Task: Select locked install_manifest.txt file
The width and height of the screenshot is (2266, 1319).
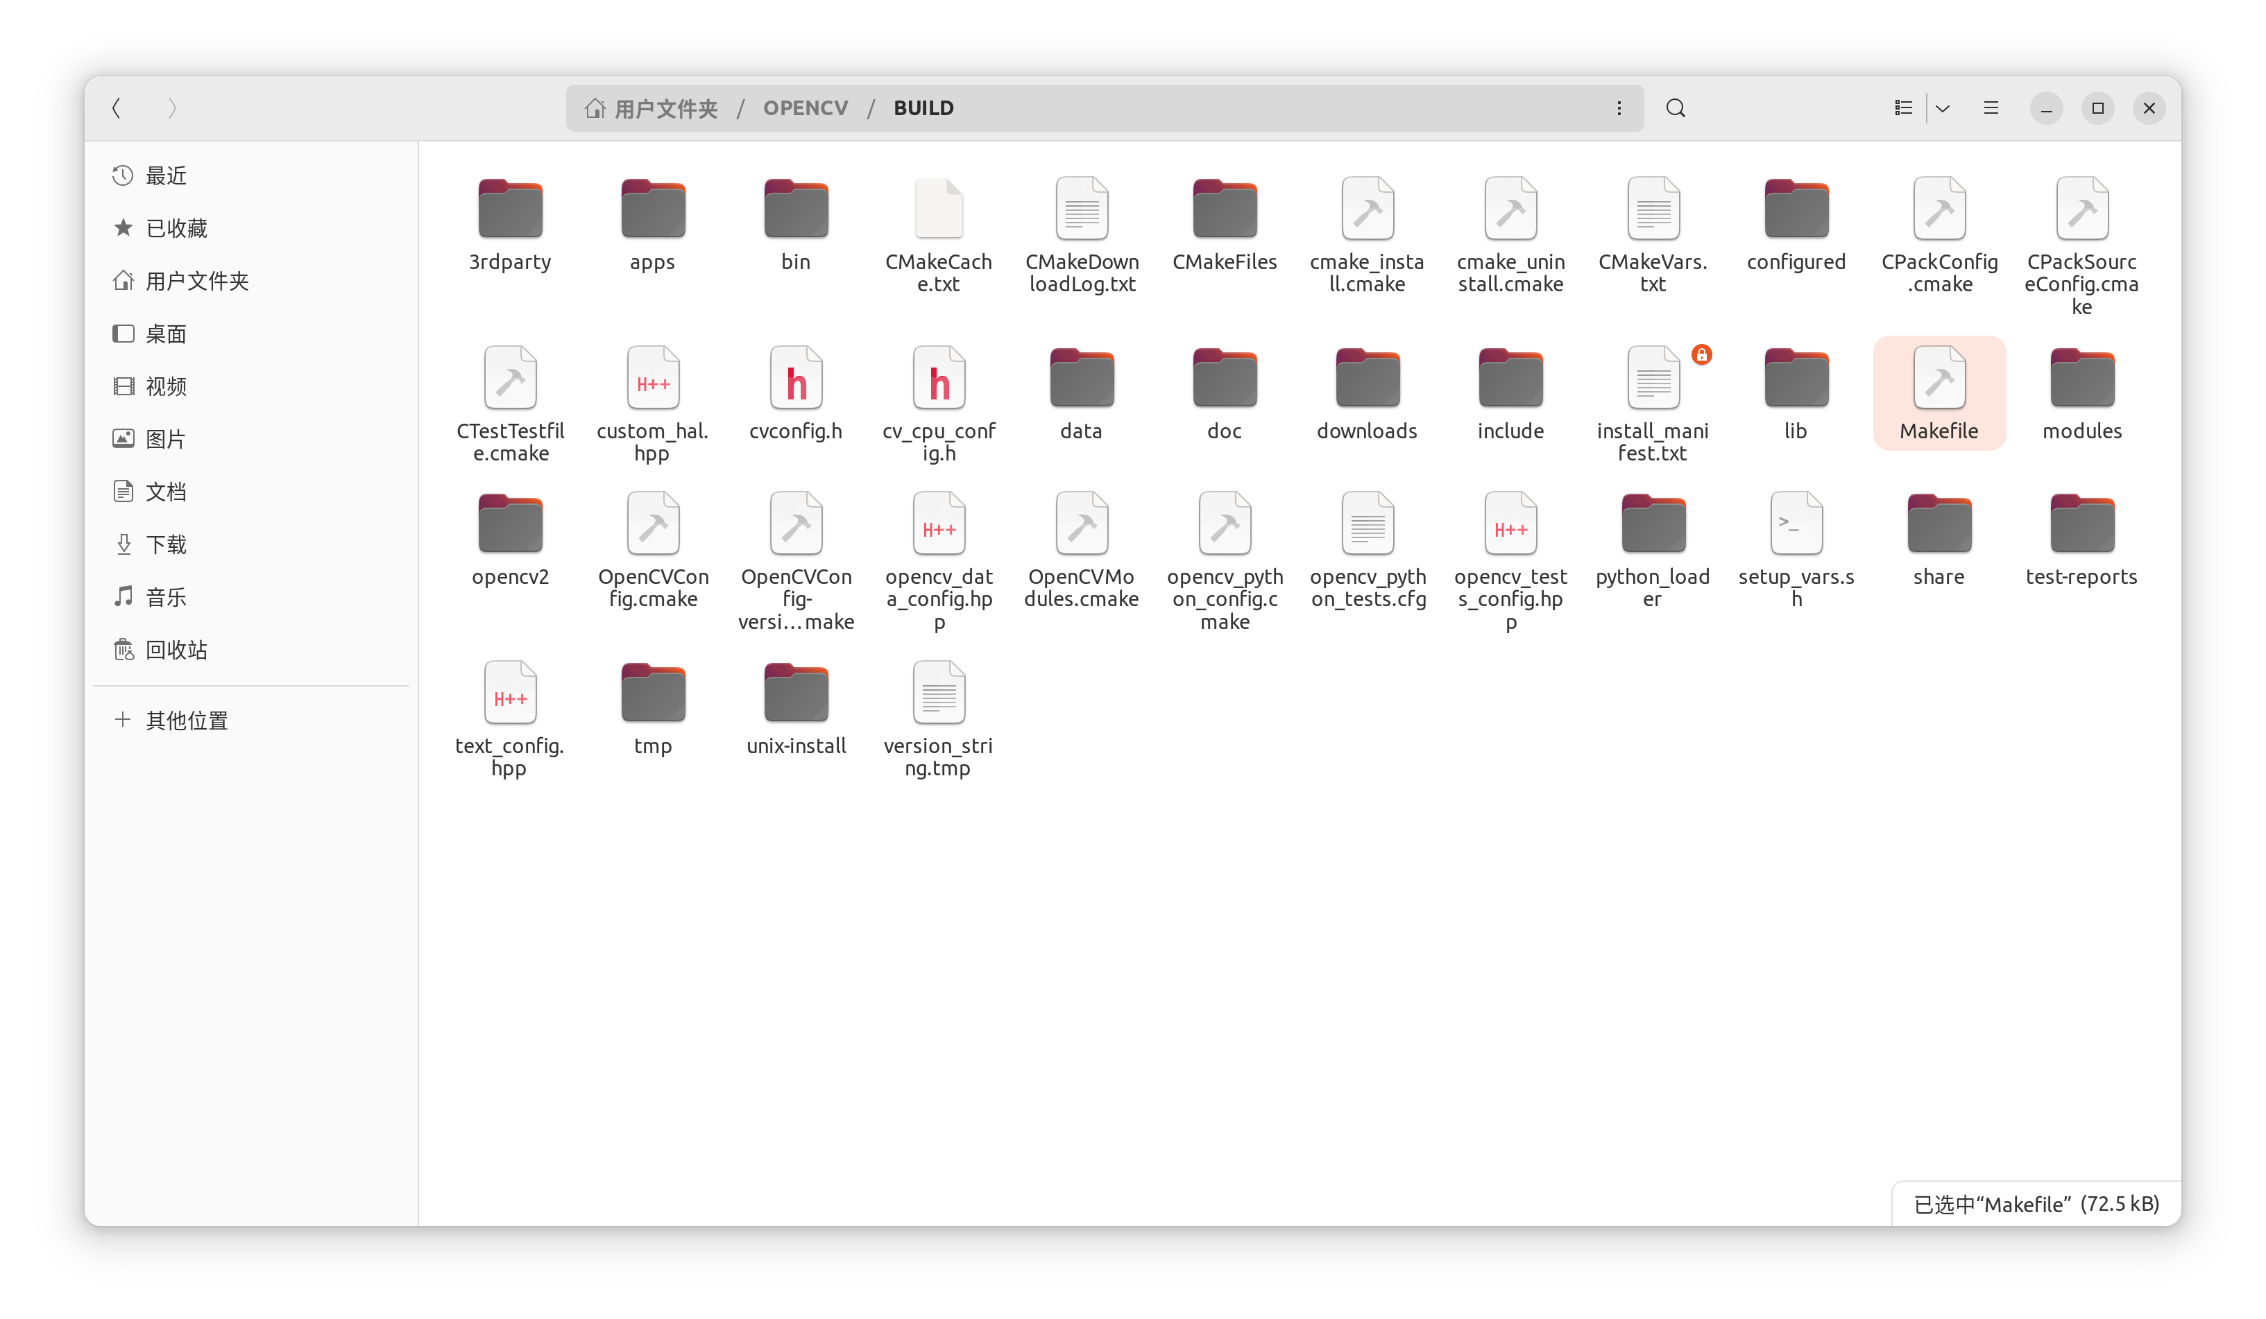Action: [1653, 404]
